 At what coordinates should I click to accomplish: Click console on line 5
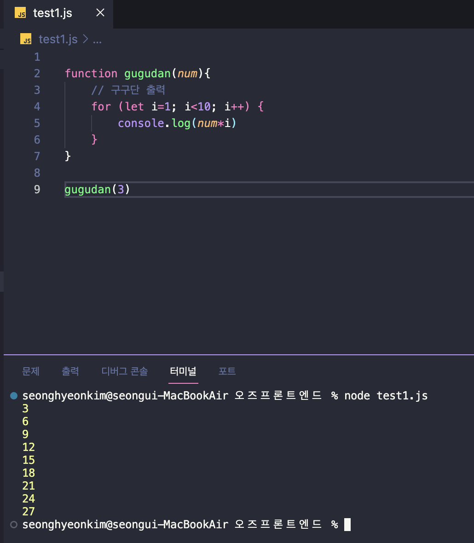[x=141, y=123]
